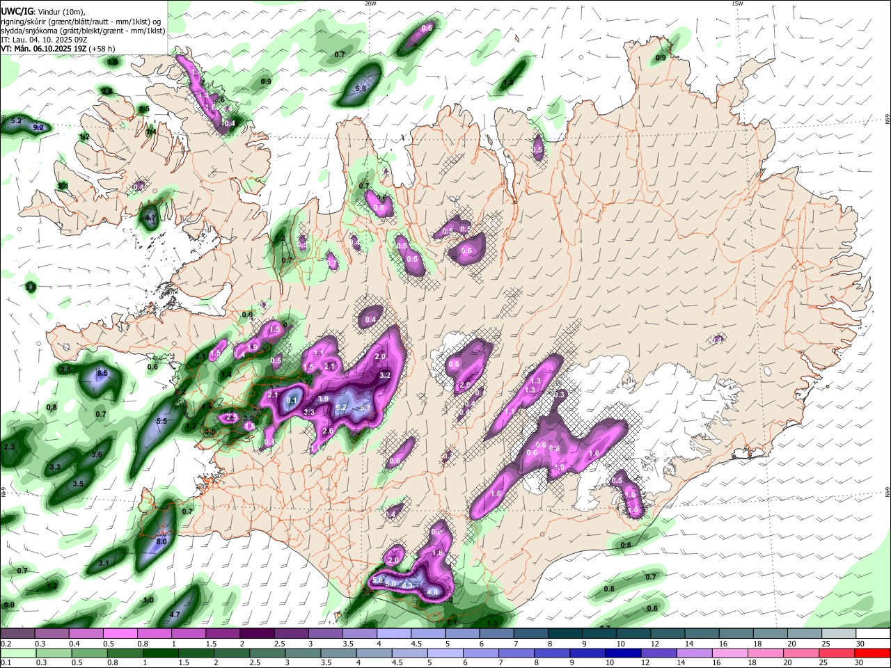Click the '10' label on the snow scale
This screenshot has width=891, height=668.
[x=620, y=644]
